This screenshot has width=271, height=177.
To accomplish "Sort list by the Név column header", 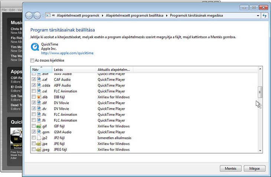I will pyautogui.click(x=41, y=70).
